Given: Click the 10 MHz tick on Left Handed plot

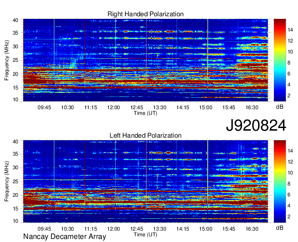Looking at the screenshot, I should [x=15, y=221].
